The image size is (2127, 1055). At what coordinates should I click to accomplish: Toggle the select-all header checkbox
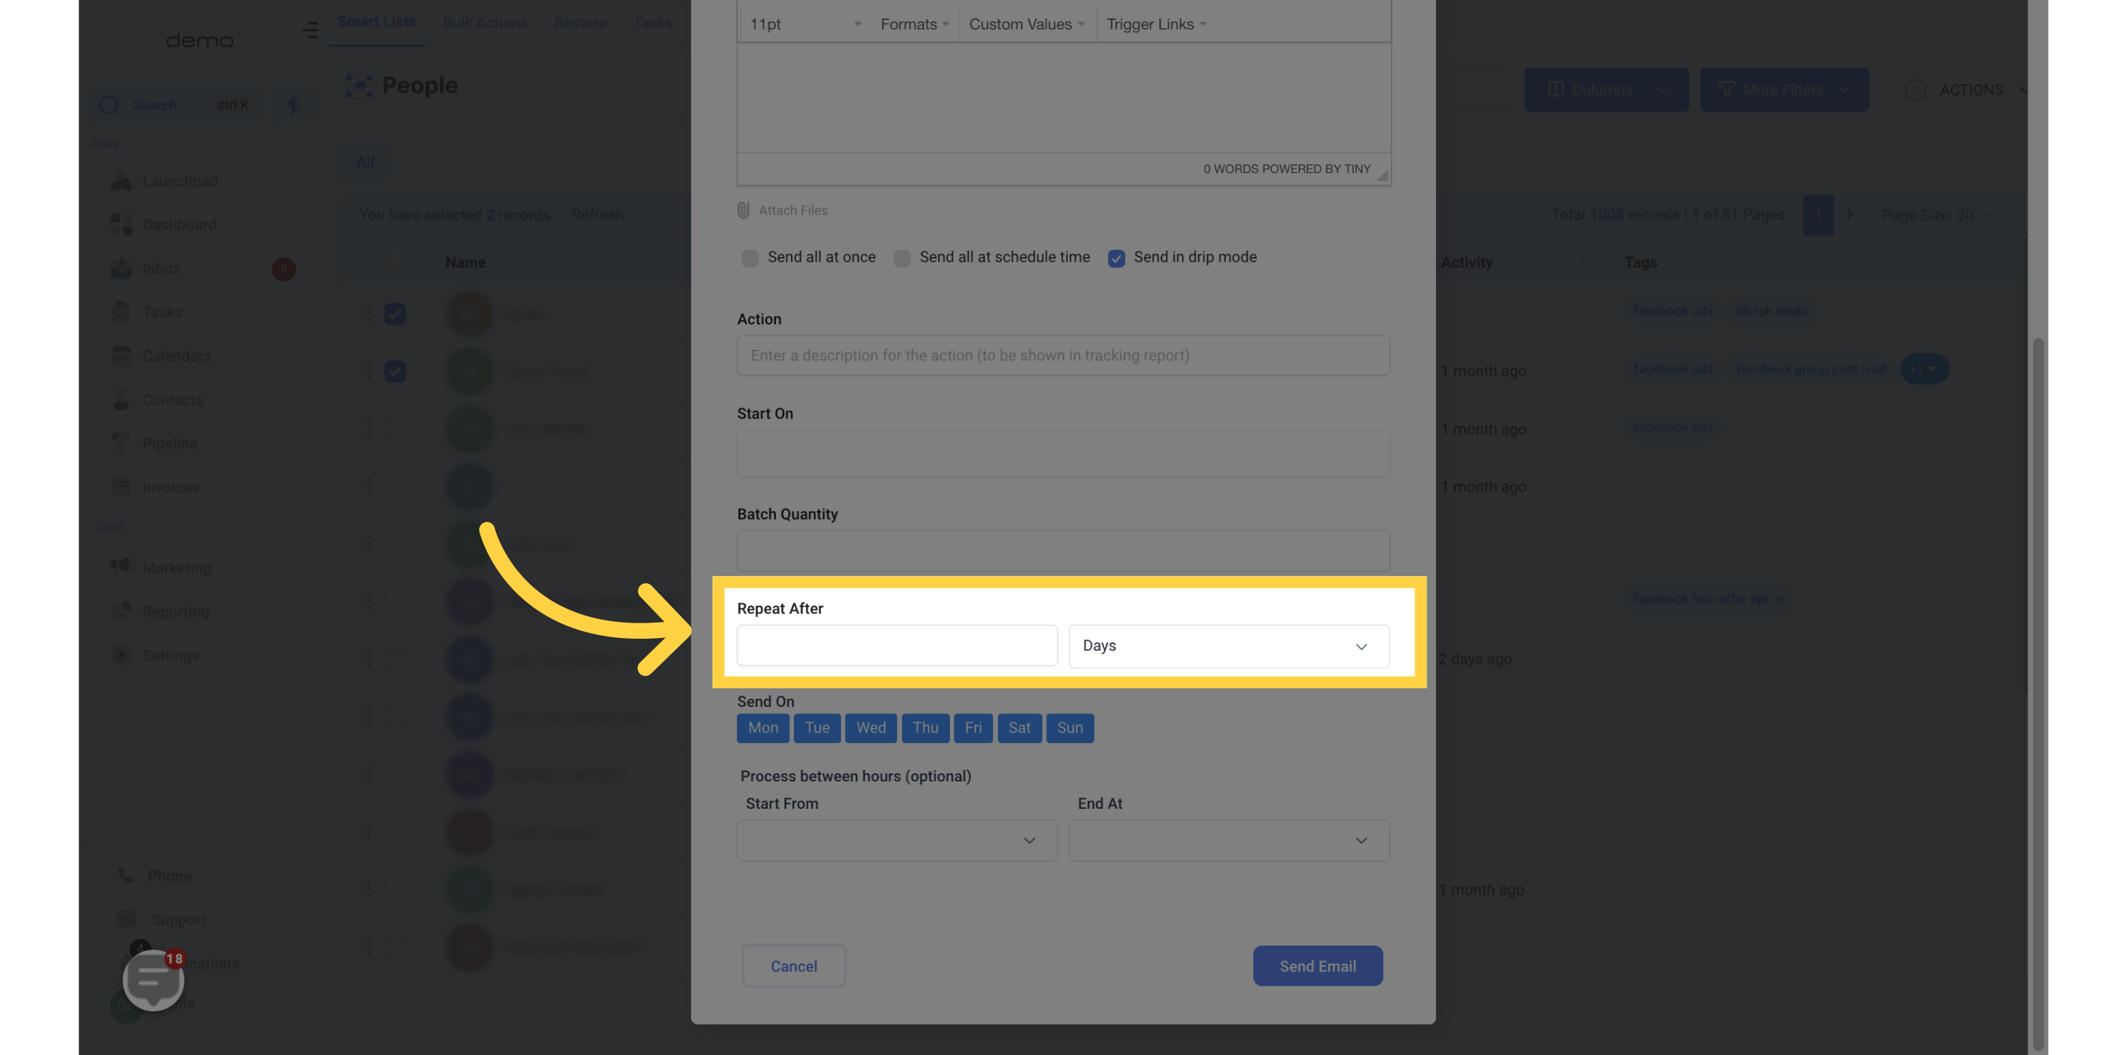point(394,262)
